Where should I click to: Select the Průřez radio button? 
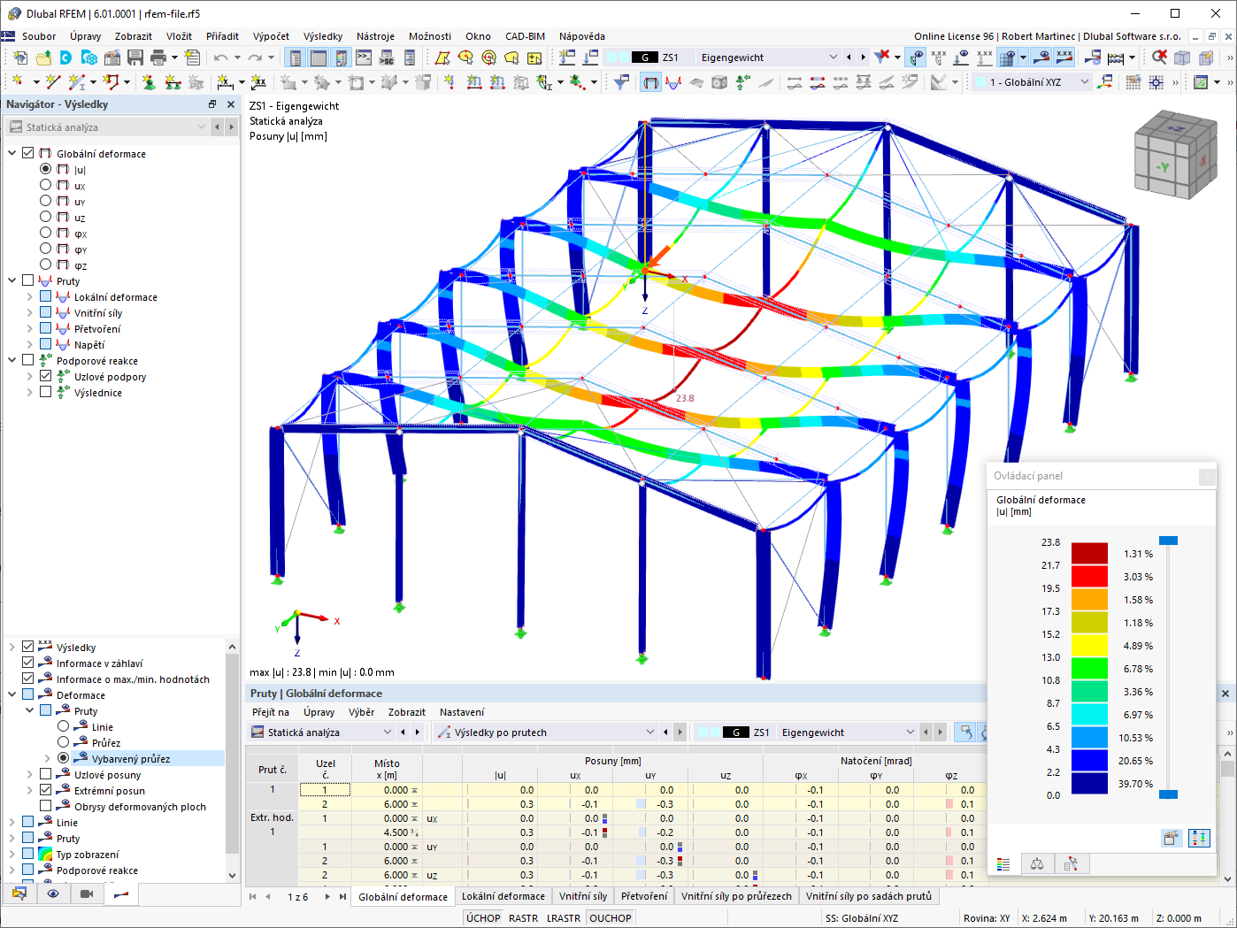(x=64, y=742)
